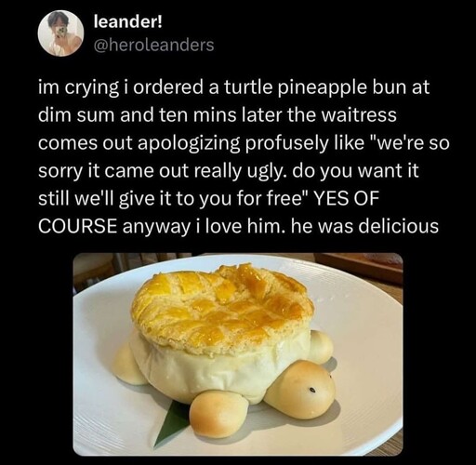Screen dimensions: 476x465
Task: Click the tweet text beginning 'im crying'
Action: click(x=244, y=156)
